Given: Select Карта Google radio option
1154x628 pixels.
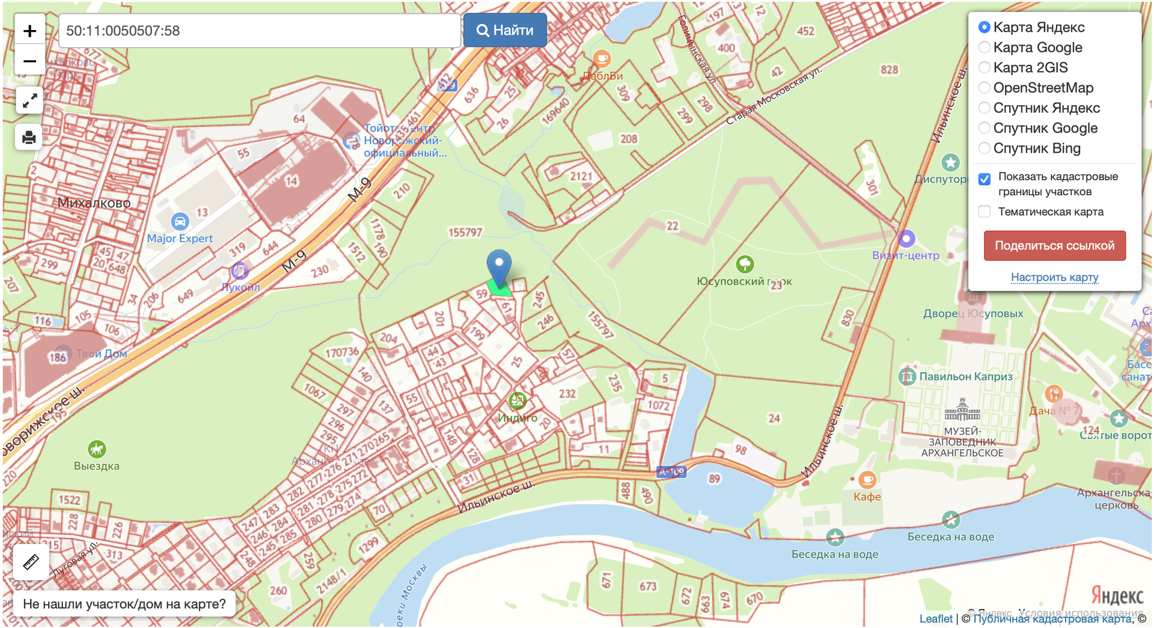Looking at the screenshot, I should pos(985,47).
